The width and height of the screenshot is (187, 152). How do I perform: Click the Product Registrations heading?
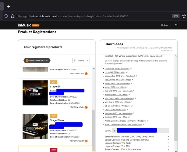(37, 32)
